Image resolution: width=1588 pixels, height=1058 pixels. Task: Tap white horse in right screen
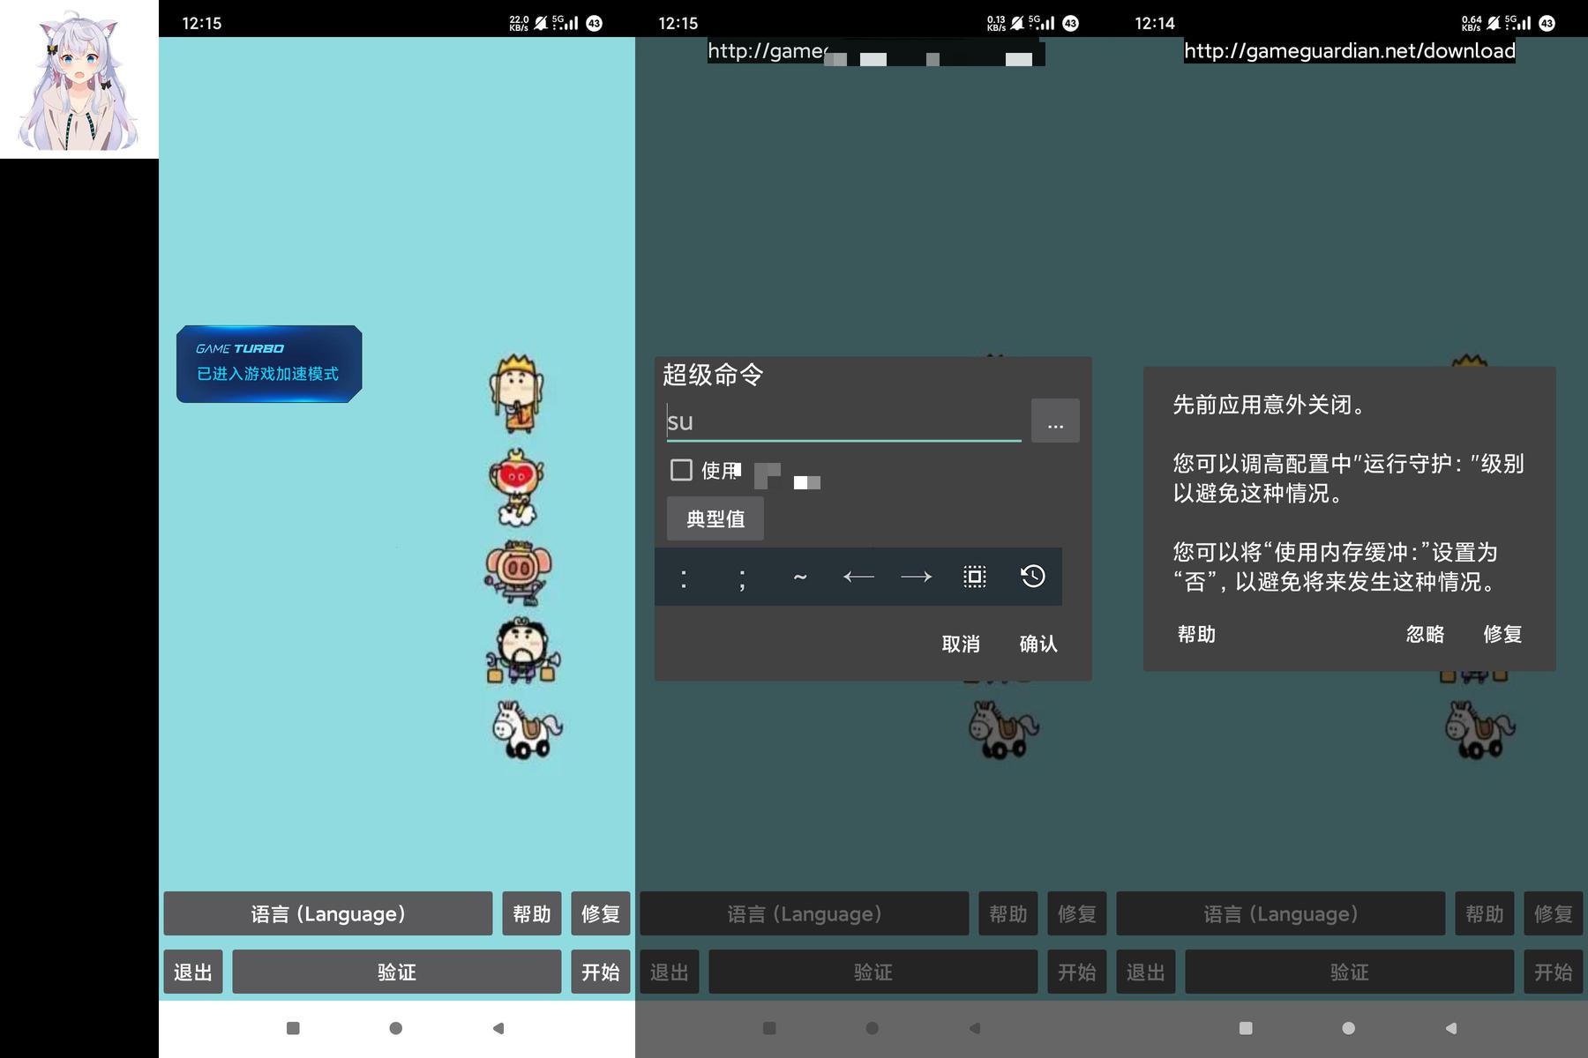1479,730
